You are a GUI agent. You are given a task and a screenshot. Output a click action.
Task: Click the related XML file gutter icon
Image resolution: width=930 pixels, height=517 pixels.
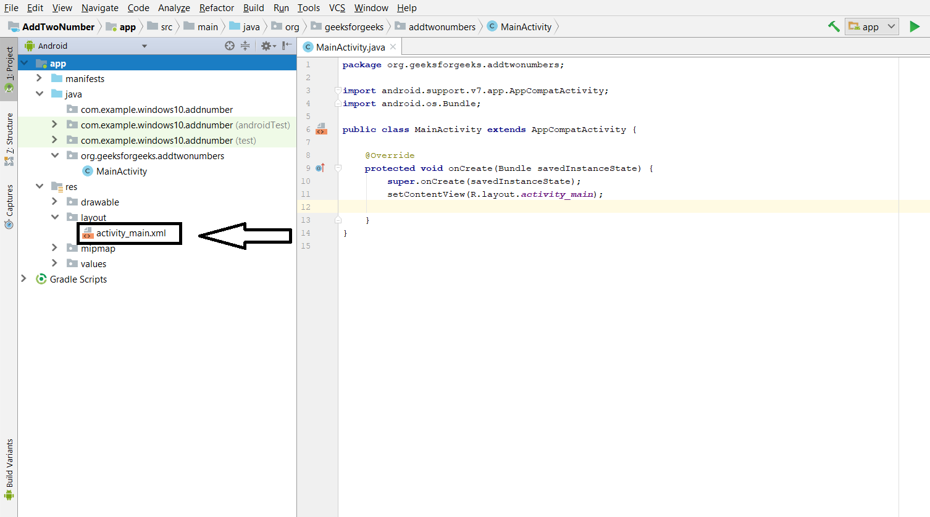[x=321, y=129]
